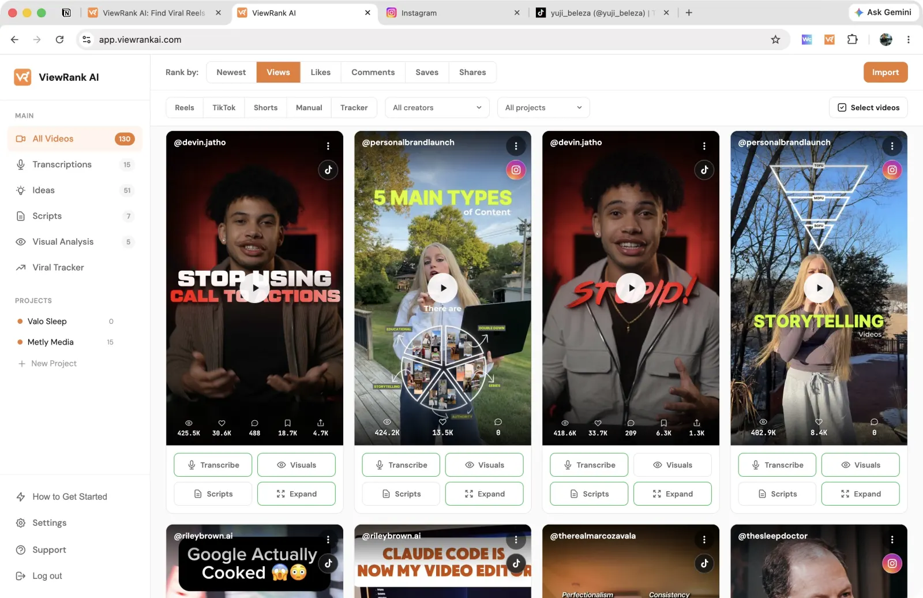Screen dimensions: 923x598
Task: Open the All projects dropdown
Action: click(543, 108)
